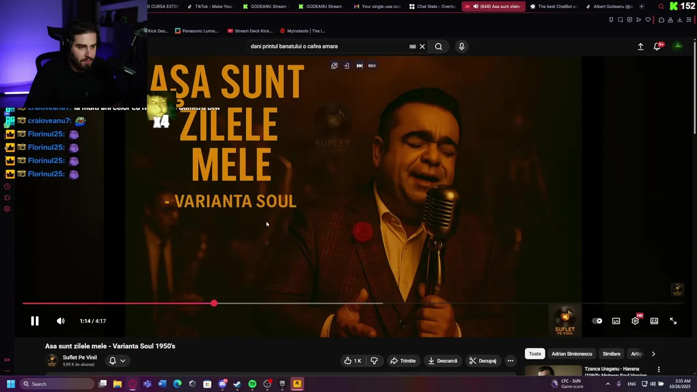Submit search with the magnifying glass
The image size is (697, 392).
point(438,46)
